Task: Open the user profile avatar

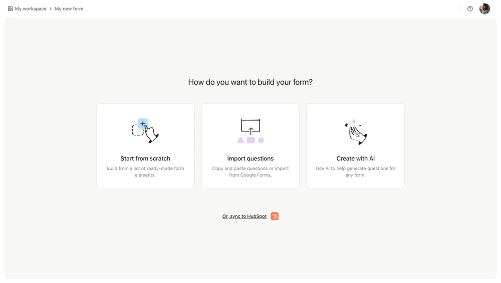Action: [484, 9]
